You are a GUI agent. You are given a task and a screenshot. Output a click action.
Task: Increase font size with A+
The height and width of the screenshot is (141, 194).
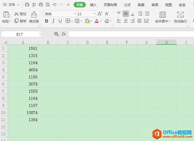pos(100,14)
